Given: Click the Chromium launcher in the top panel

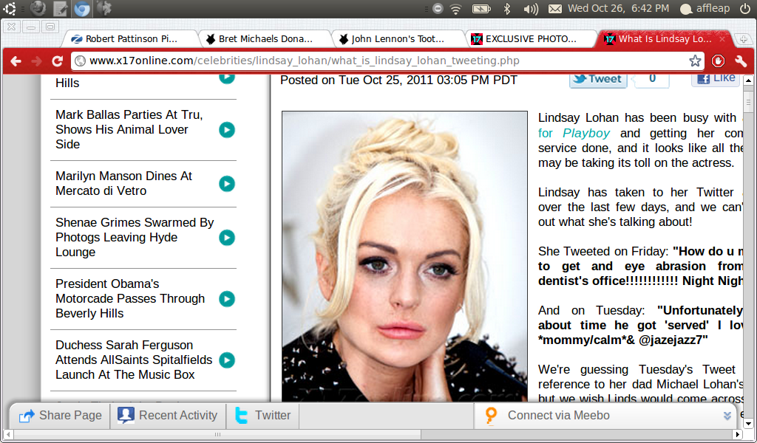Looking at the screenshot, I should (x=82, y=8).
